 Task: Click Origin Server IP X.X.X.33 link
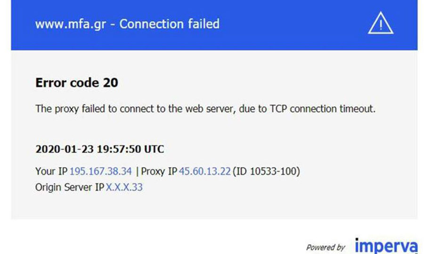click(x=124, y=187)
